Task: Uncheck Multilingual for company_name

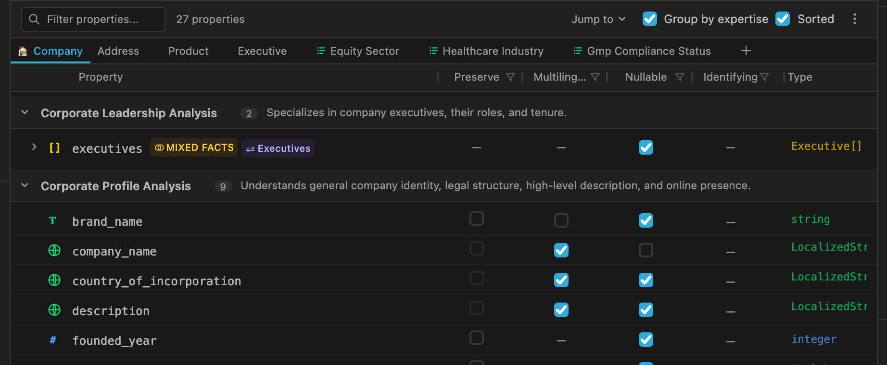Action: click(561, 250)
